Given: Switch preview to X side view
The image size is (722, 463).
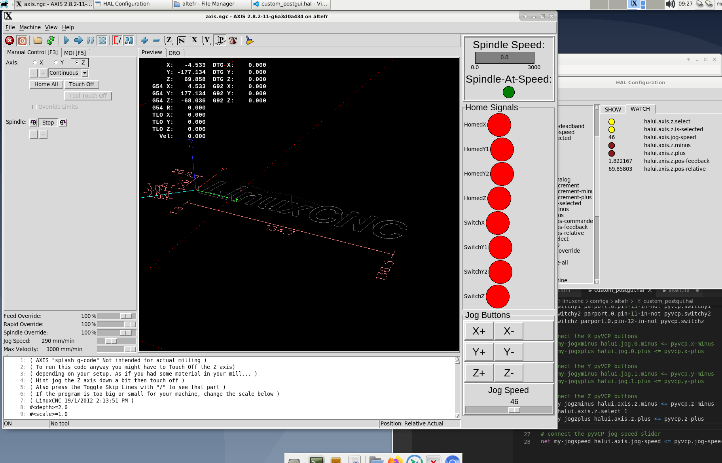Looking at the screenshot, I should point(194,40).
